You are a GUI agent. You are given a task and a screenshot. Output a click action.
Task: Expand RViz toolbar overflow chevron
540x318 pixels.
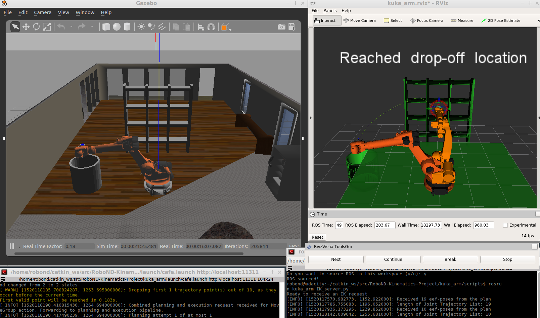coord(538,21)
